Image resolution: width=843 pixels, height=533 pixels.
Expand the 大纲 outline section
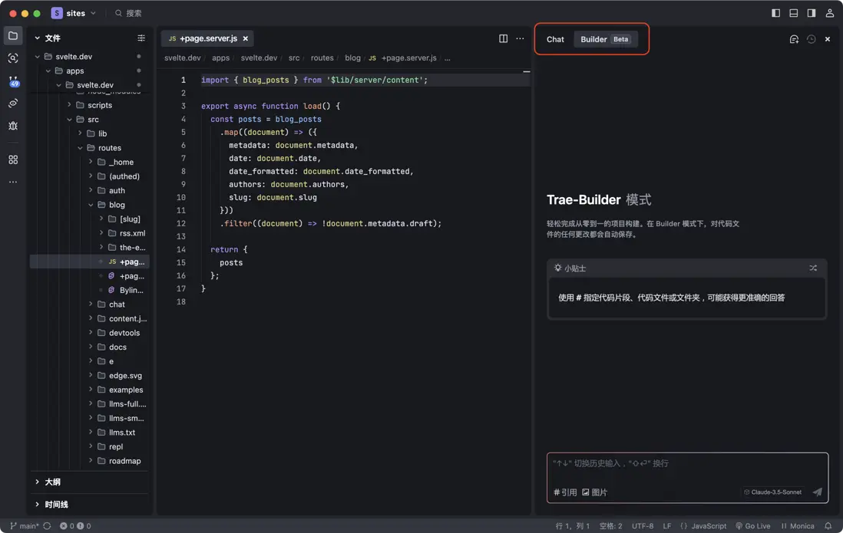pyautogui.click(x=52, y=482)
